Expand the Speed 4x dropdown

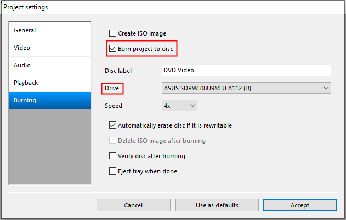pos(179,105)
